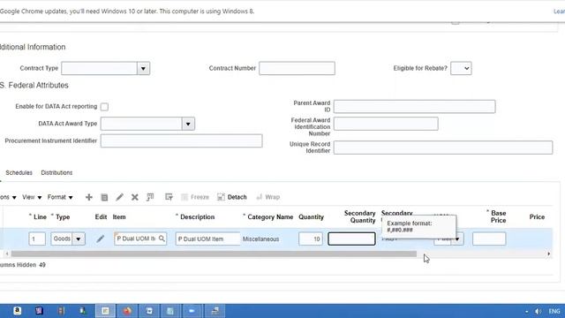This screenshot has width=565, height=318.
Task: Click the Description column header
Action: (x=197, y=217)
